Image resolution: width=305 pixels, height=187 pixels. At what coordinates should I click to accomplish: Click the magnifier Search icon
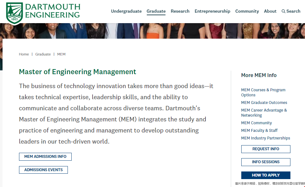[283, 11]
